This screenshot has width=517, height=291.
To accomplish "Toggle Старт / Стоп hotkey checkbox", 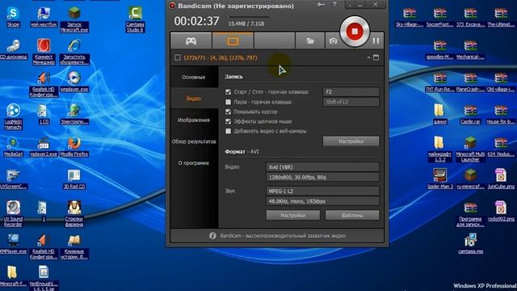I will pos(228,91).
